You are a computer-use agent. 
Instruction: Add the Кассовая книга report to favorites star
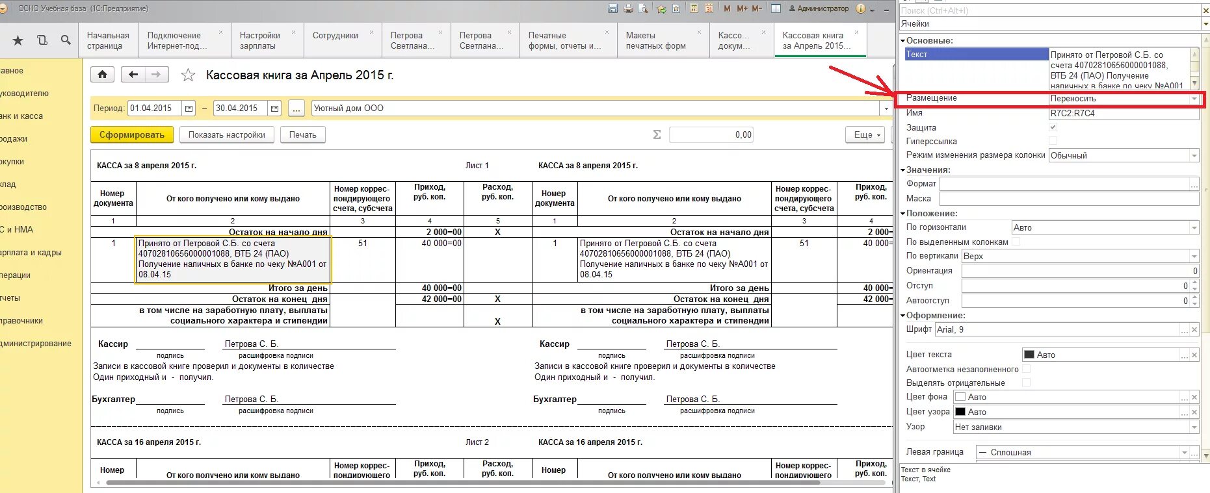tap(188, 75)
